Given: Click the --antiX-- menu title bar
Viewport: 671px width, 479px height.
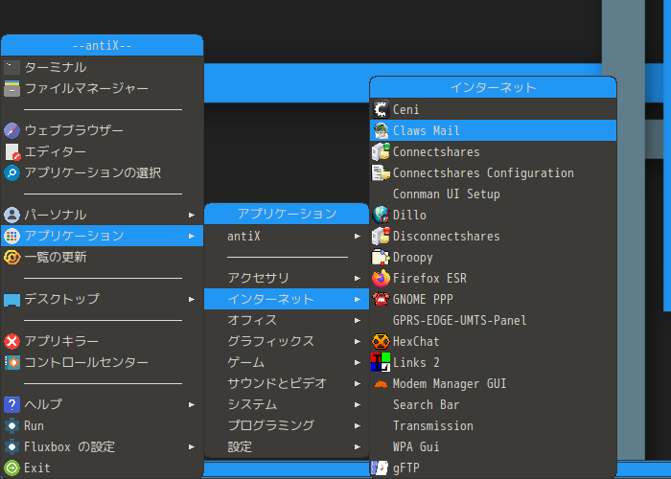Looking at the screenshot, I should pos(102,45).
